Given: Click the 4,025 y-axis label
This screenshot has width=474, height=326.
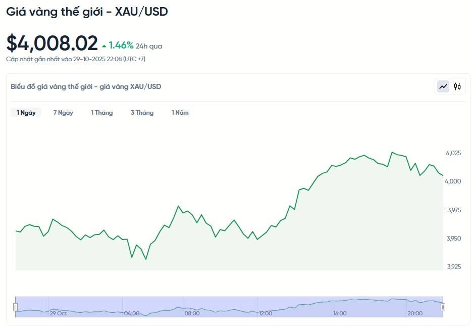Looking at the screenshot, I should click(x=453, y=153).
